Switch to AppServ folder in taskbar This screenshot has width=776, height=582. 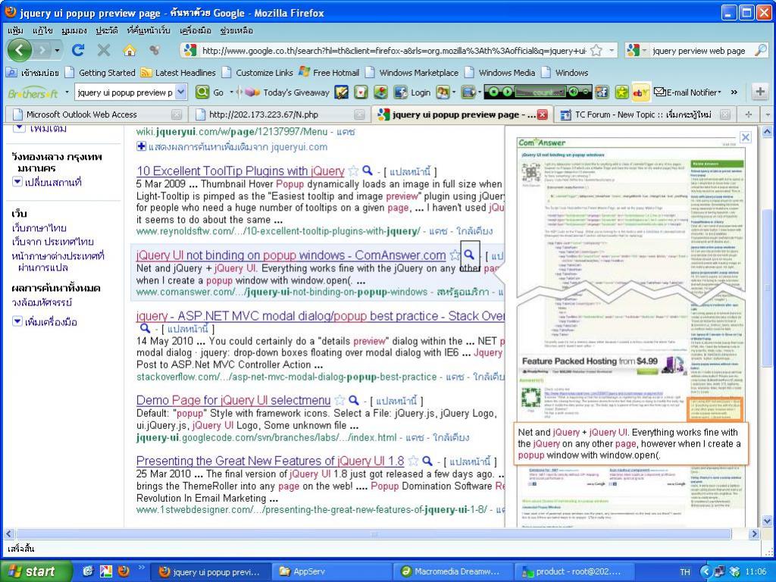coord(330,571)
